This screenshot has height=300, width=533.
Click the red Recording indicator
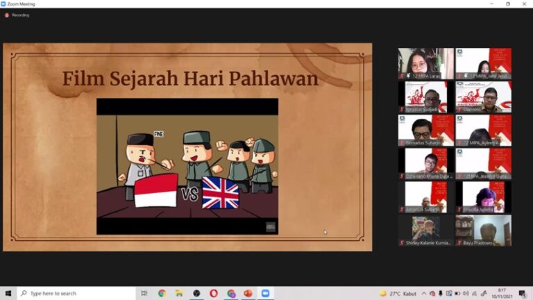[7, 15]
